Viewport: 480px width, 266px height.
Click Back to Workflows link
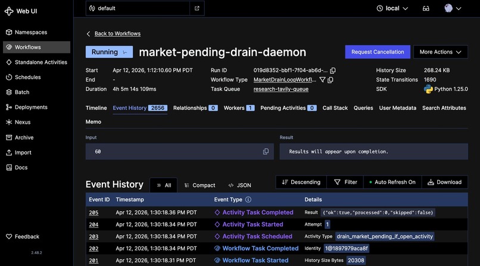[117, 34]
